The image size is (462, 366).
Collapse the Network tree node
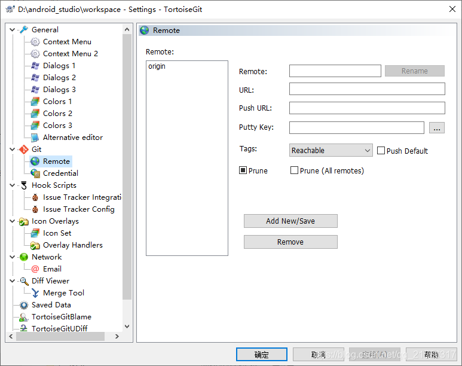[x=13, y=257]
